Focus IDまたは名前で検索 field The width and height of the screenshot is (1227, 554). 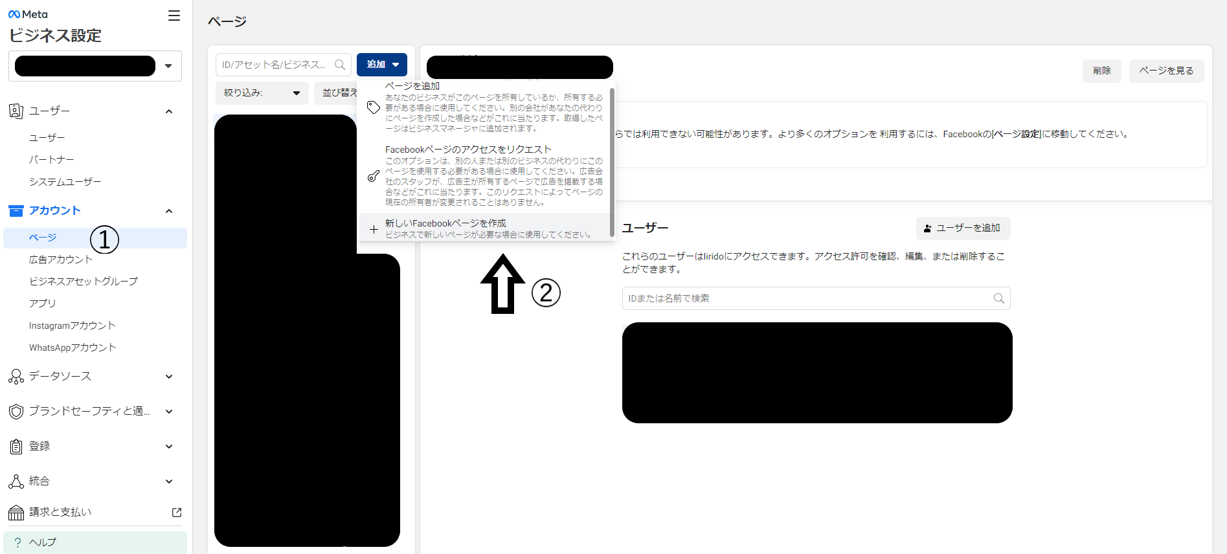point(816,298)
